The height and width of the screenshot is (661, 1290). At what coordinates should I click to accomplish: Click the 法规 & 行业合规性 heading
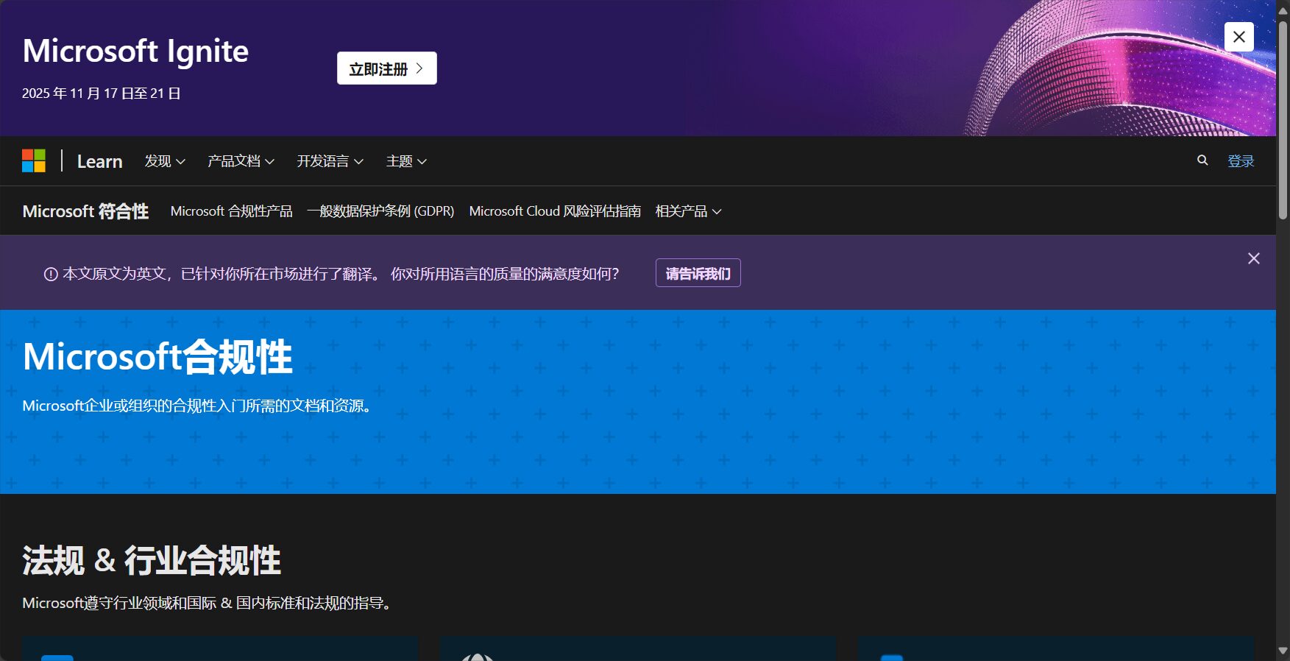click(152, 560)
